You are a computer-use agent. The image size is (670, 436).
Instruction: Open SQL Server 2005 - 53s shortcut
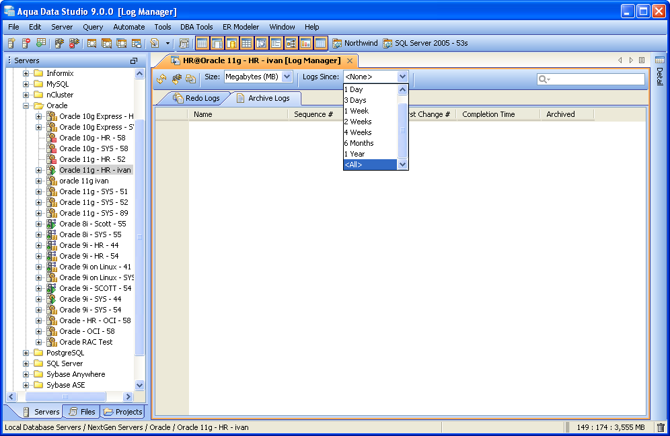[x=426, y=43]
